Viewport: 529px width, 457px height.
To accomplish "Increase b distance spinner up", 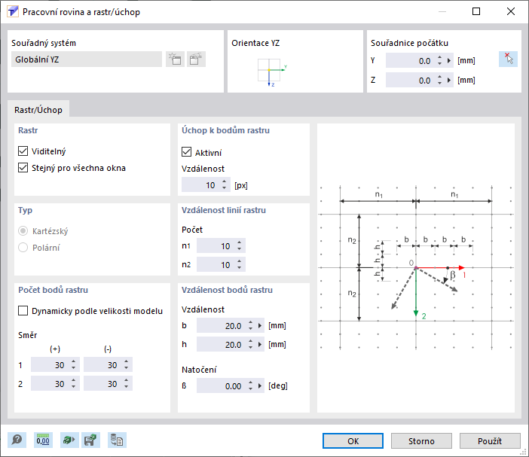I will (x=250, y=322).
